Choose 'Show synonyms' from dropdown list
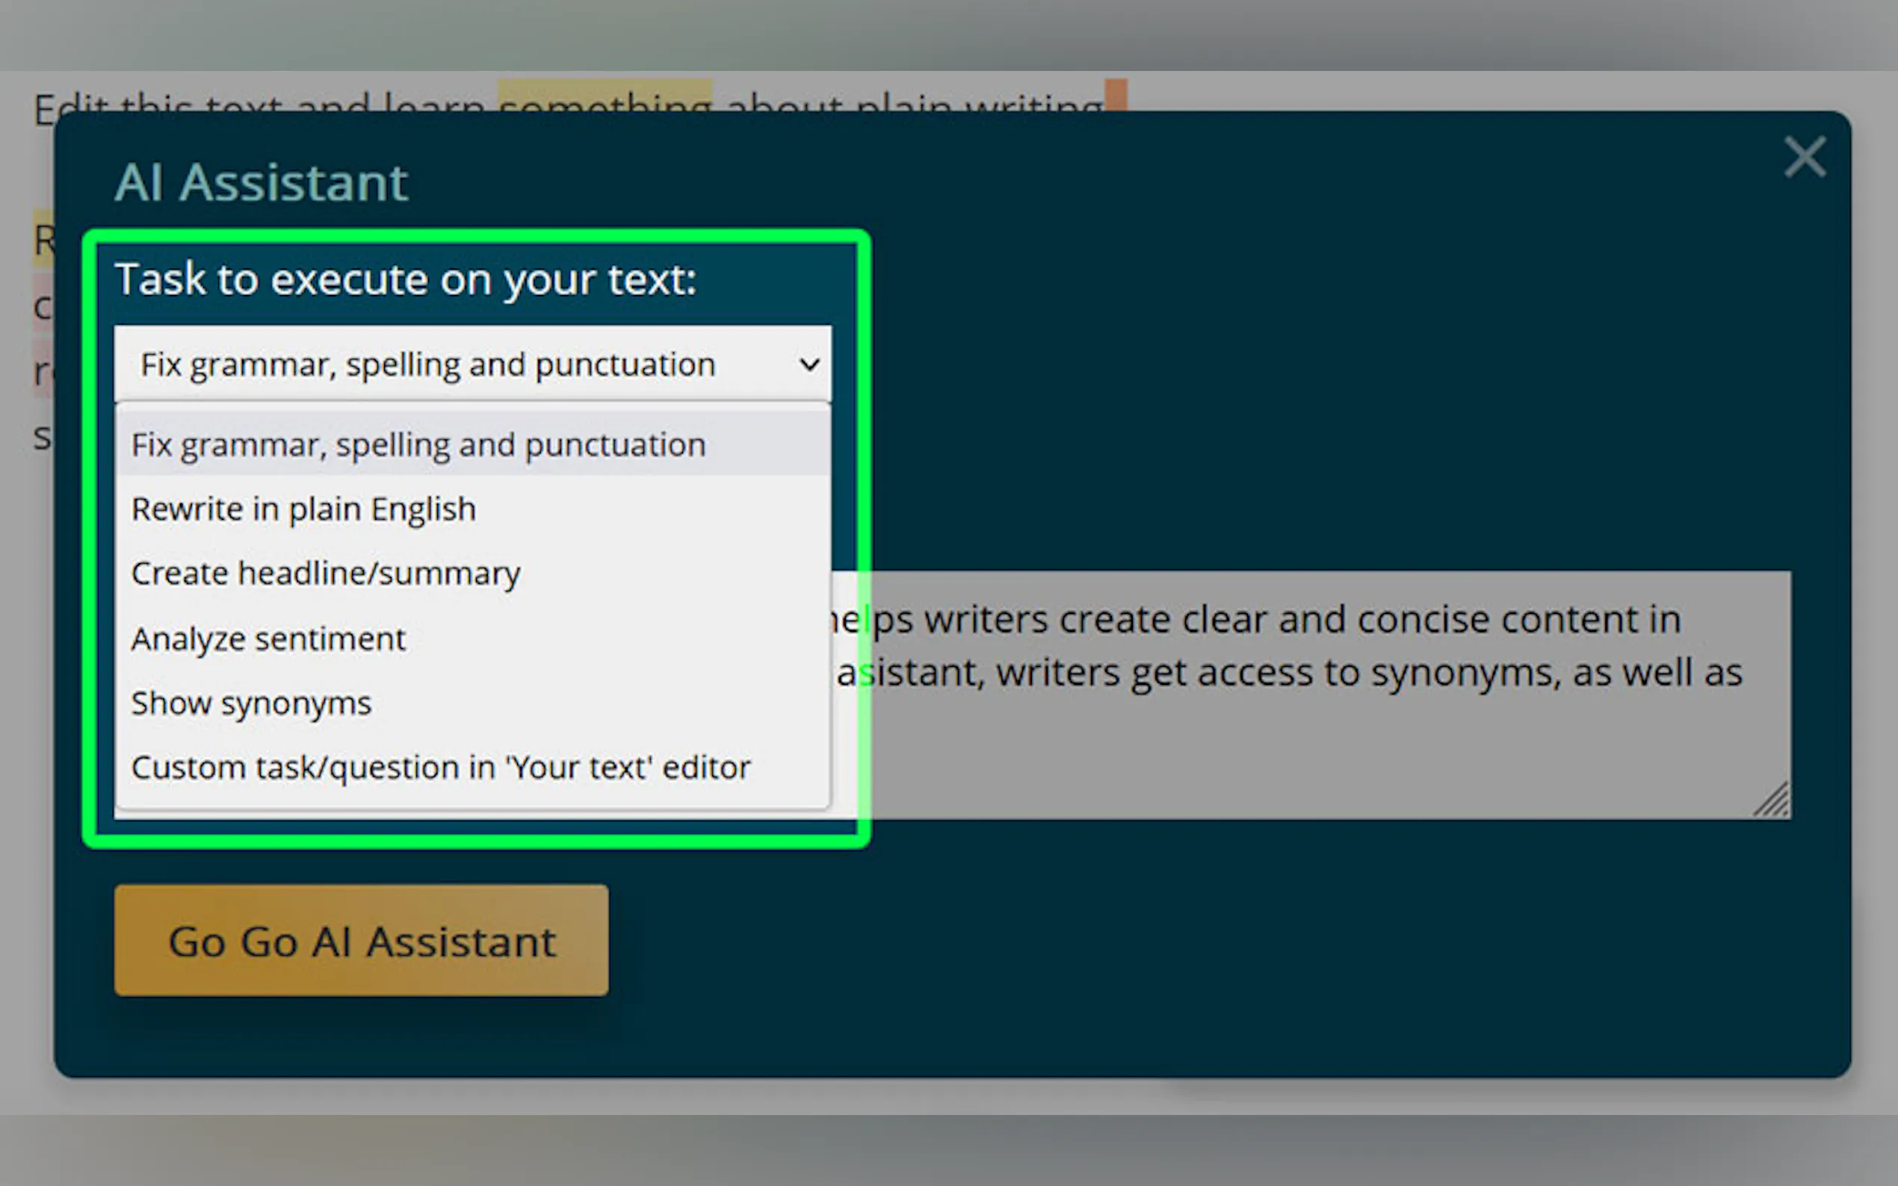This screenshot has width=1898, height=1186. click(251, 703)
